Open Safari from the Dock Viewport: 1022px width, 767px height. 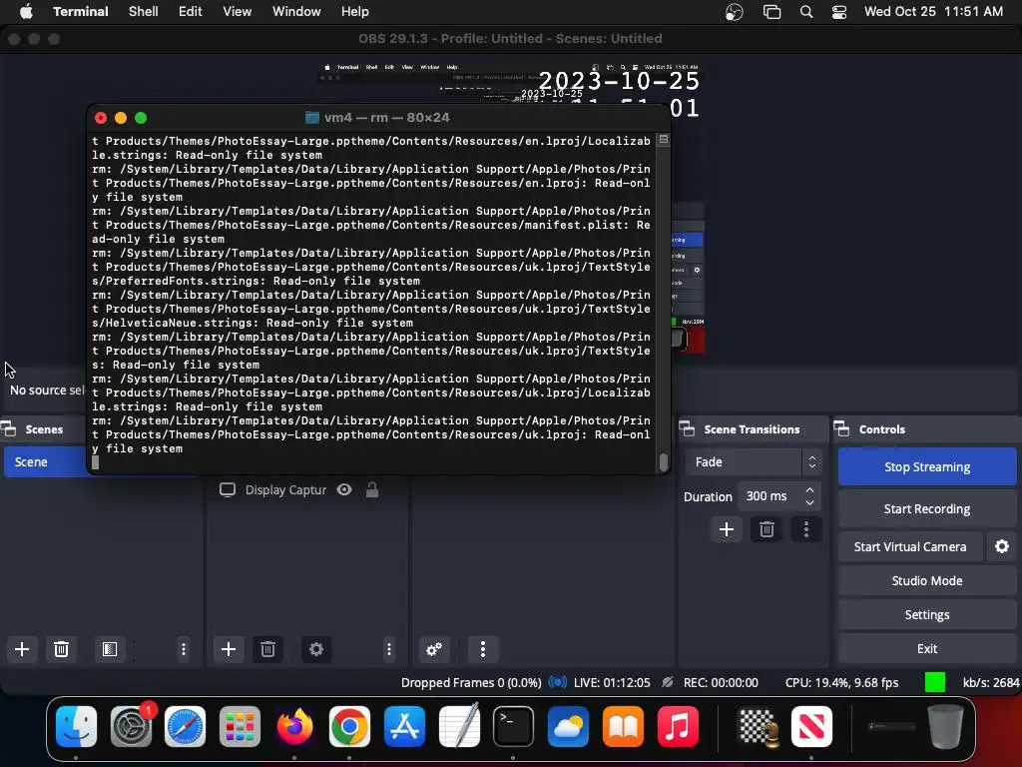[185, 726]
